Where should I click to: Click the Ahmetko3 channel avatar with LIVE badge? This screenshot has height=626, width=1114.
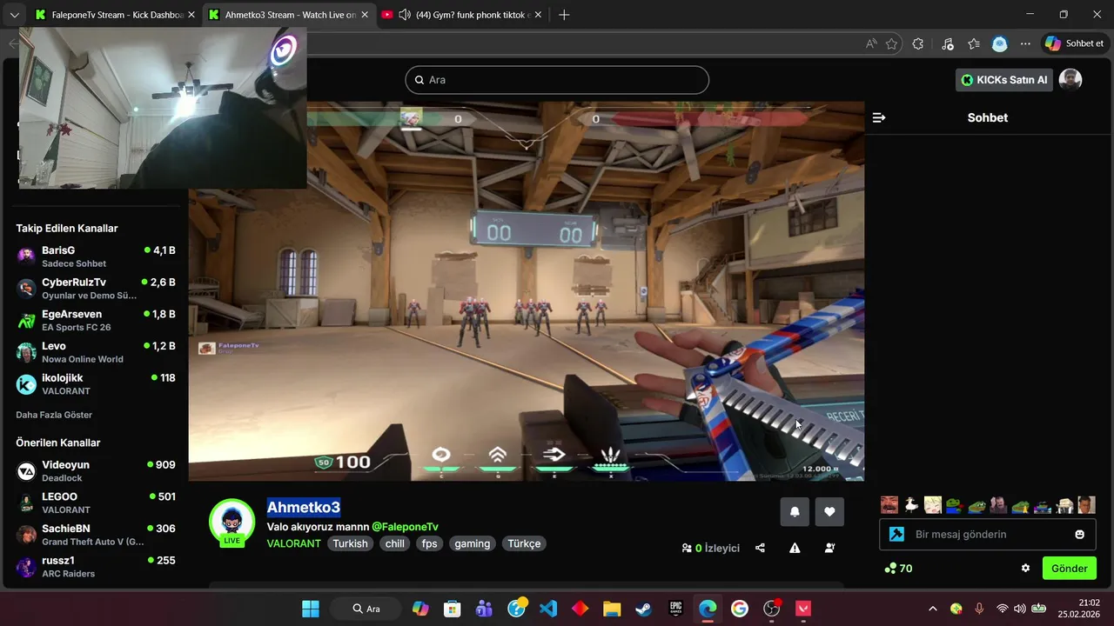click(232, 522)
